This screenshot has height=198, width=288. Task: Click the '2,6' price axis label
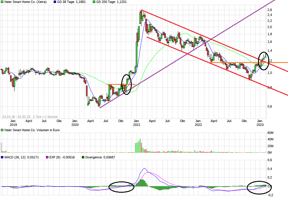270,10
